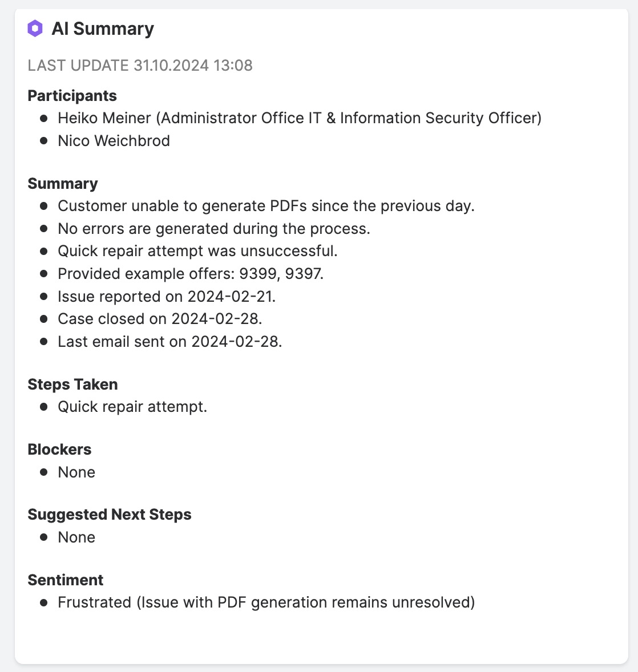Click the AI Summary panel title
This screenshot has width=638, height=672.
[103, 29]
